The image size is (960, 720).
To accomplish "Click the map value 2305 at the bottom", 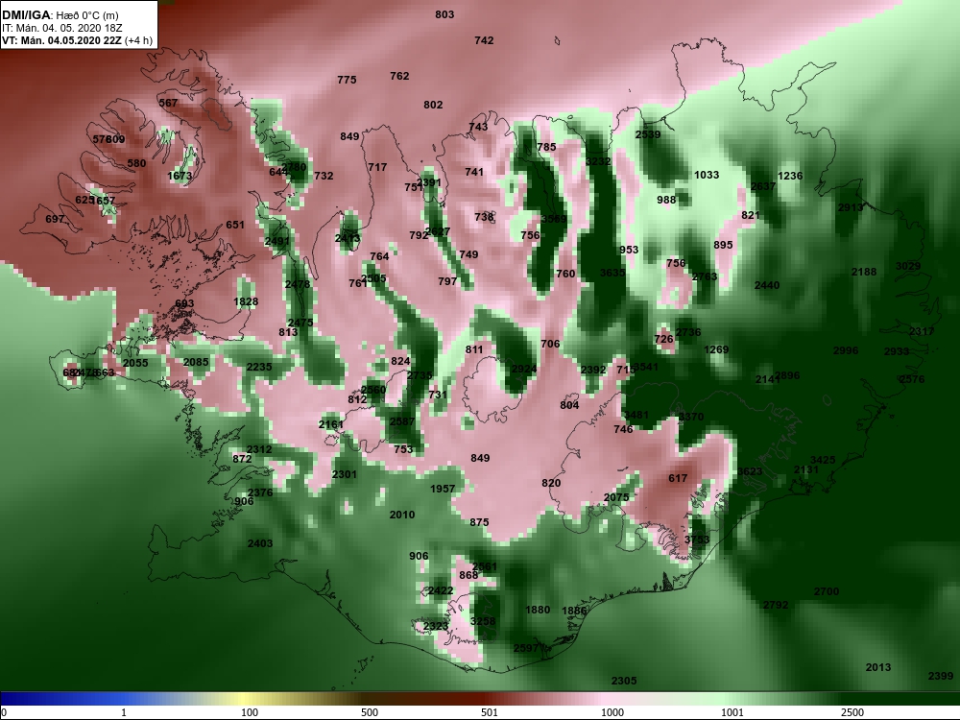I will tap(624, 681).
